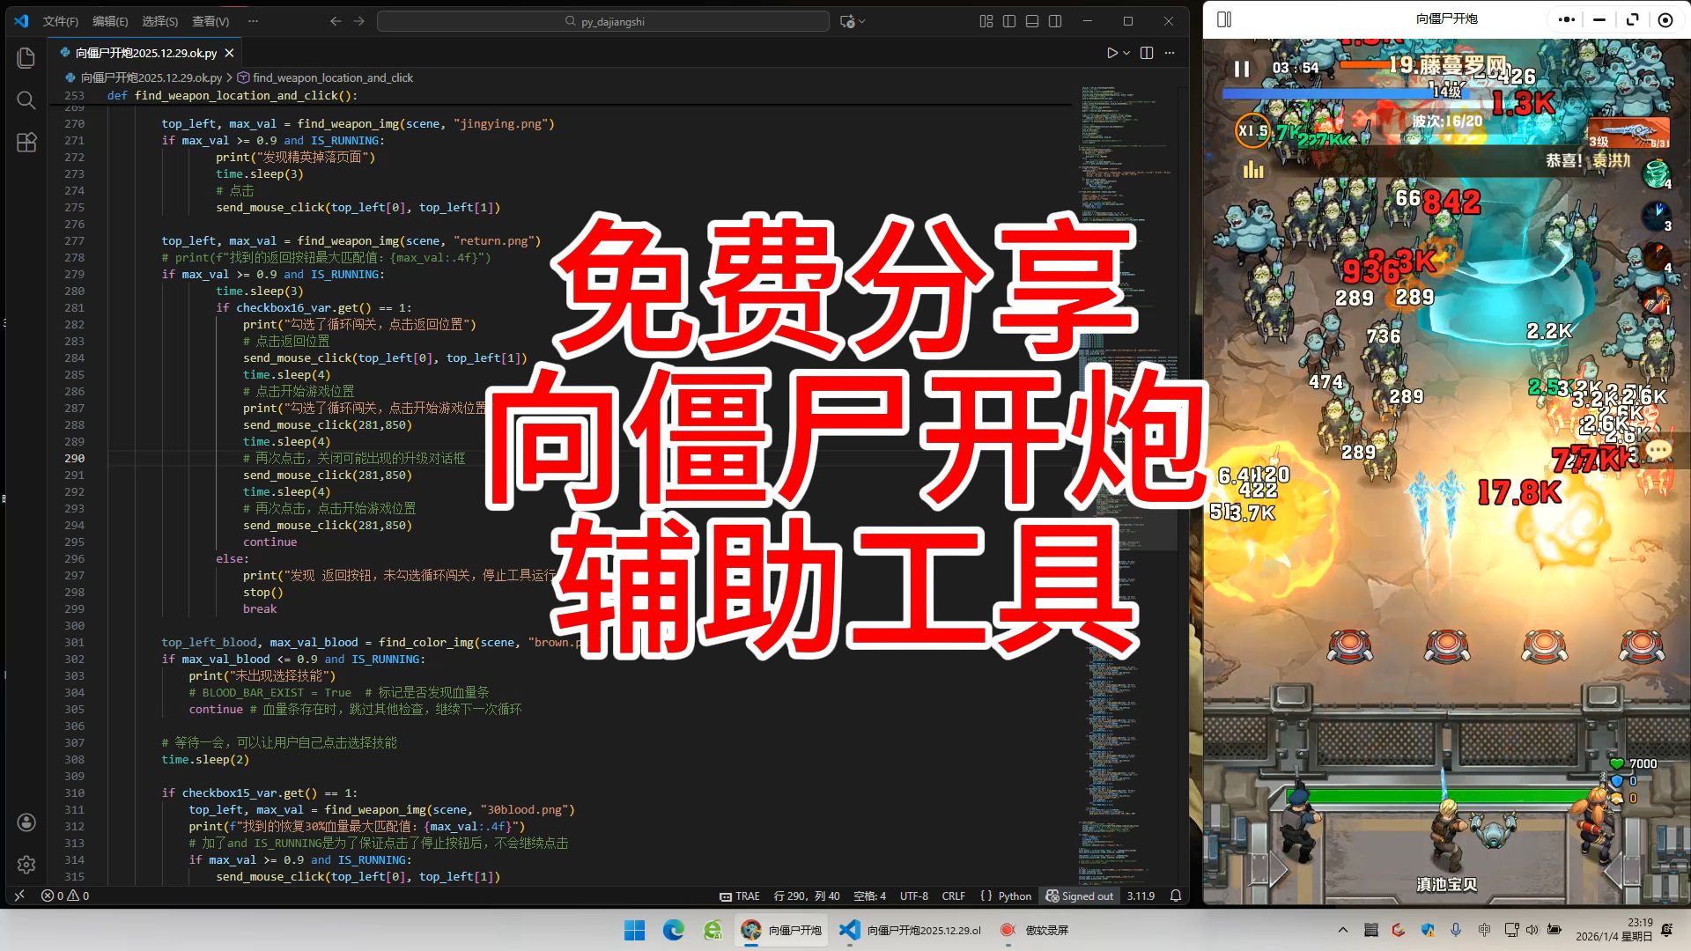The height and width of the screenshot is (951, 1691).
Task: Click the TRAE status bar item
Action: (x=739, y=896)
